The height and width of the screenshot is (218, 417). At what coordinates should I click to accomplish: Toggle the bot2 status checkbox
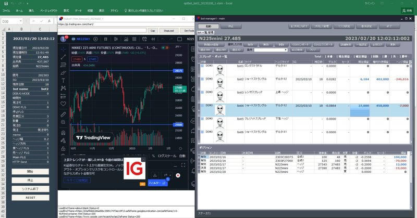point(202,79)
